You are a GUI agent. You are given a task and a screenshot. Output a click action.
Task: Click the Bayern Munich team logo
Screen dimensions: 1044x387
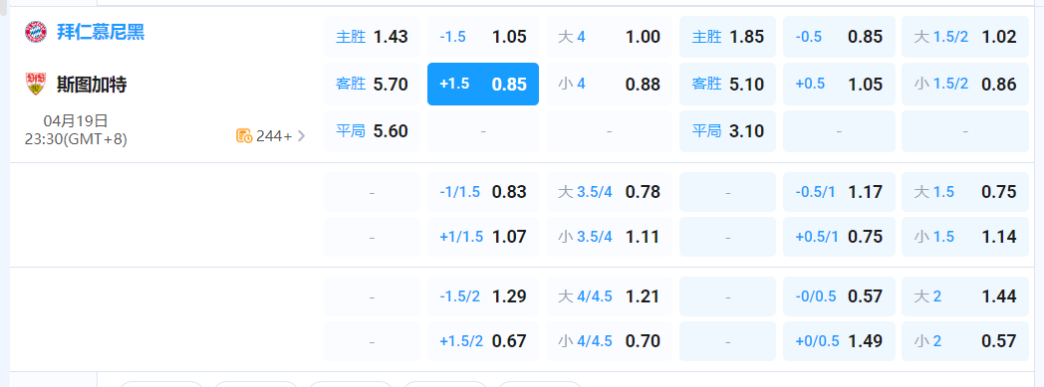(x=35, y=32)
